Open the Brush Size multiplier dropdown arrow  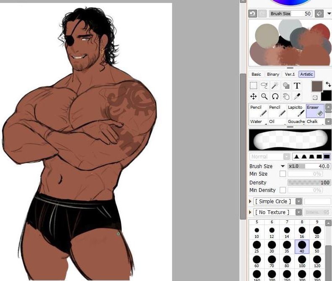(283, 166)
